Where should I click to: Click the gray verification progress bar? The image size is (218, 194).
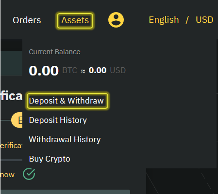click(12, 160)
